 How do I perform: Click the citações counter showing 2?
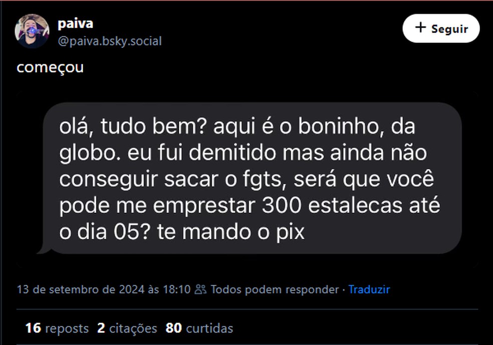[x=101, y=328]
